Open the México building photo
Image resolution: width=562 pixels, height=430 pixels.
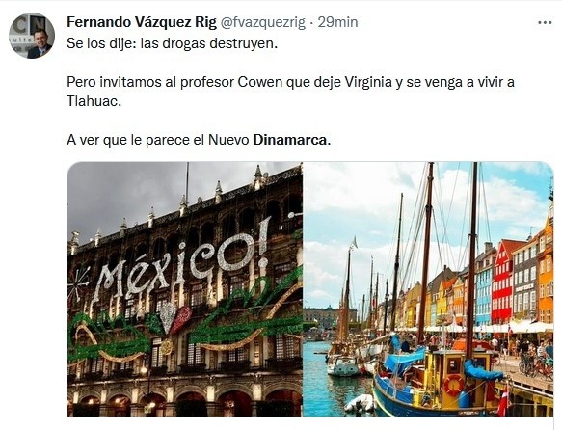tap(185, 289)
